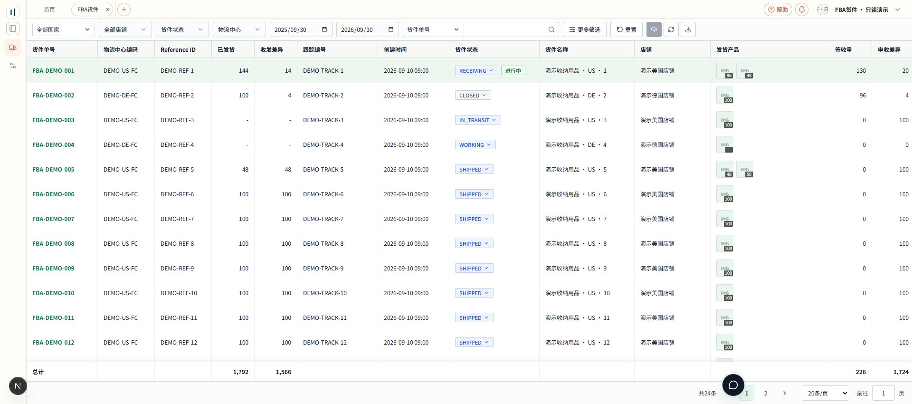Image resolution: width=912 pixels, height=404 pixels.
Task: Toggle the sidebar panel layout icon
Action: tap(13, 29)
